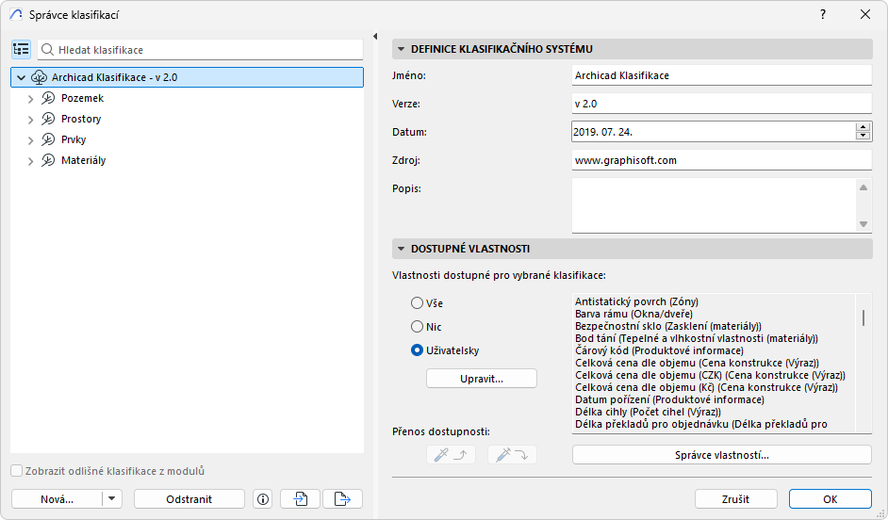Click the Upravit... button
888x520 pixels.
pos(482,379)
